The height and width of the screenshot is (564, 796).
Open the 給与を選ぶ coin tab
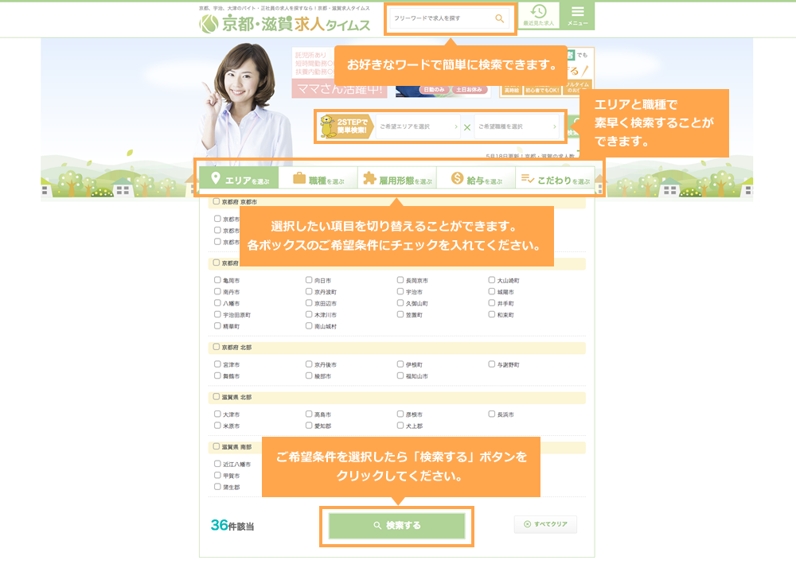(476, 179)
